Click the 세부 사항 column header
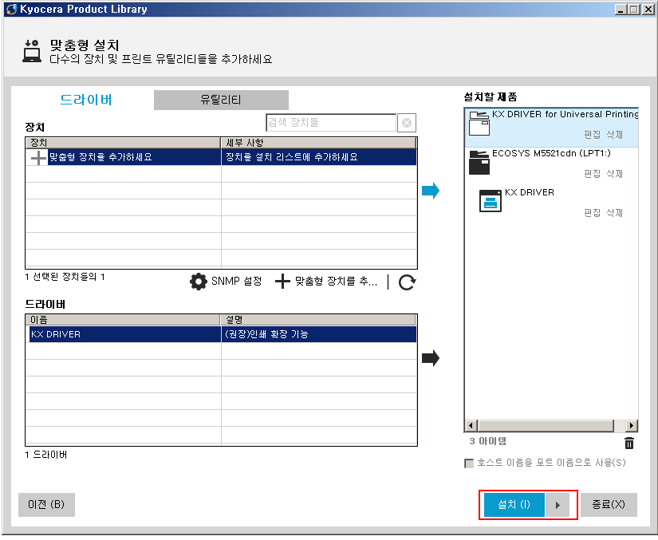 (x=318, y=143)
